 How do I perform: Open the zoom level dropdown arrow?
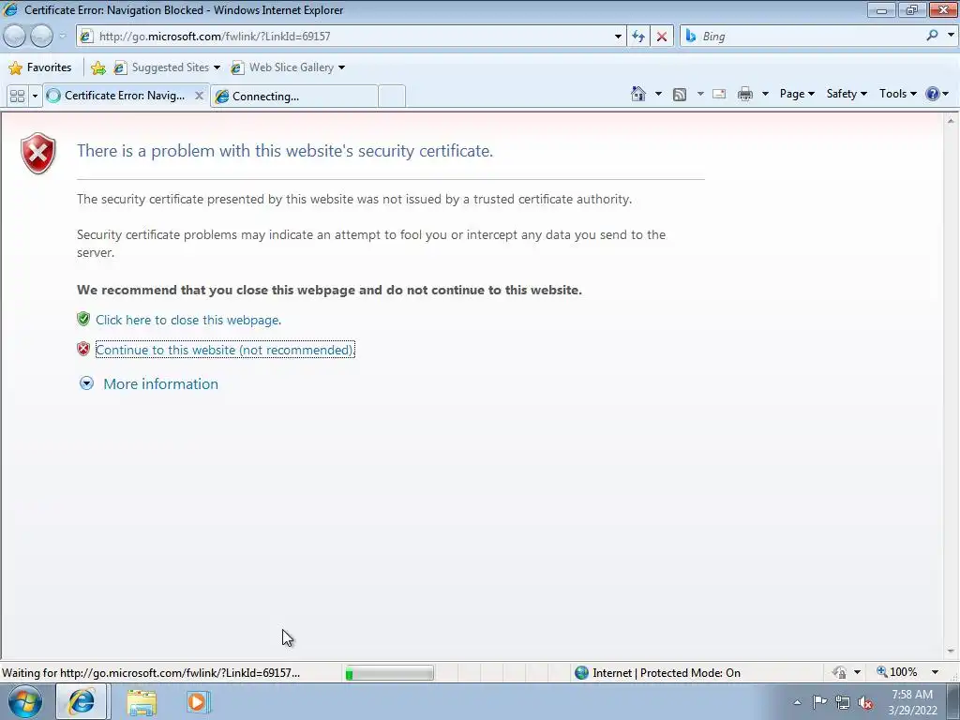click(935, 672)
